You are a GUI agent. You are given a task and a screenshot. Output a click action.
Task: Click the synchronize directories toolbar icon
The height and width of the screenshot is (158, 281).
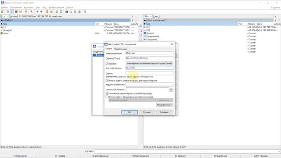pyautogui.click(x=75, y=12)
